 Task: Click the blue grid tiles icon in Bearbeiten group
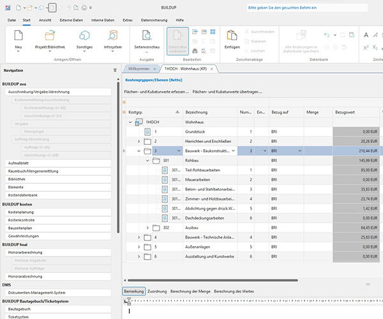pos(213,31)
